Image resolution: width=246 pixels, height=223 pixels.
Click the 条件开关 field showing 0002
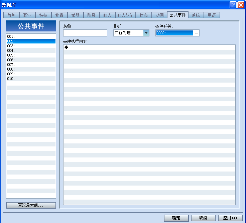click(x=175, y=33)
